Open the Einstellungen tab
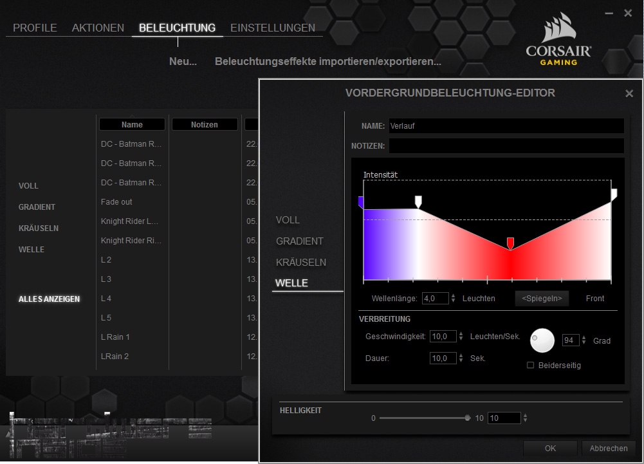 [x=273, y=28]
